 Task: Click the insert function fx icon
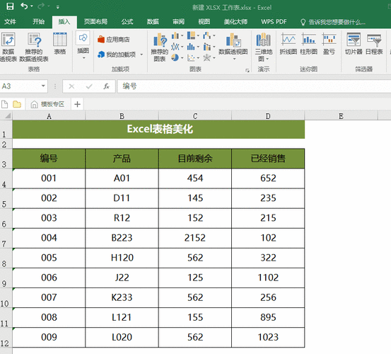(107, 86)
